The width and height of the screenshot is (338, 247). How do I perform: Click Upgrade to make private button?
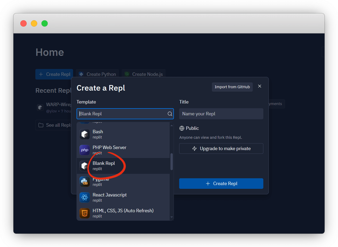pyautogui.click(x=221, y=149)
